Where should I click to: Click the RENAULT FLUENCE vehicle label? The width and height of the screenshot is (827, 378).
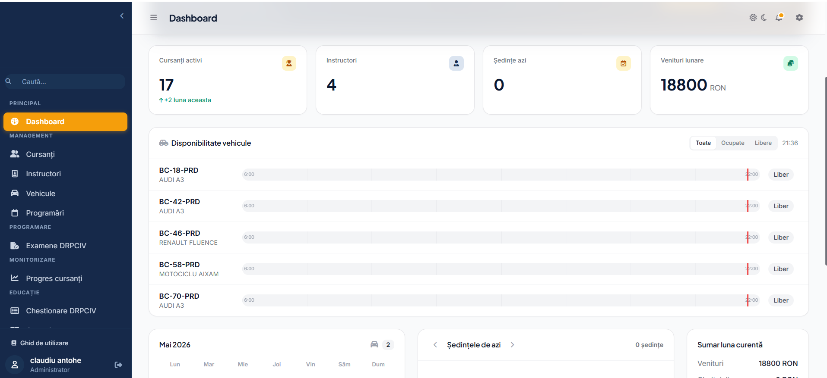coord(188,243)
